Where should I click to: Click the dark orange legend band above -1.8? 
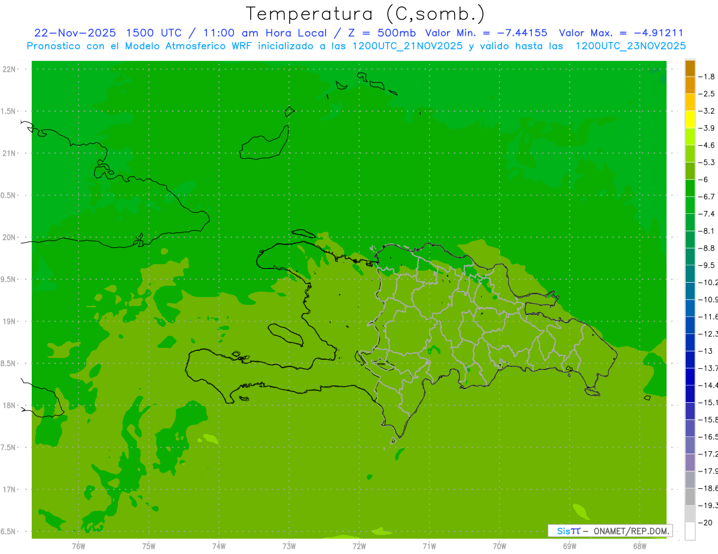690,68
